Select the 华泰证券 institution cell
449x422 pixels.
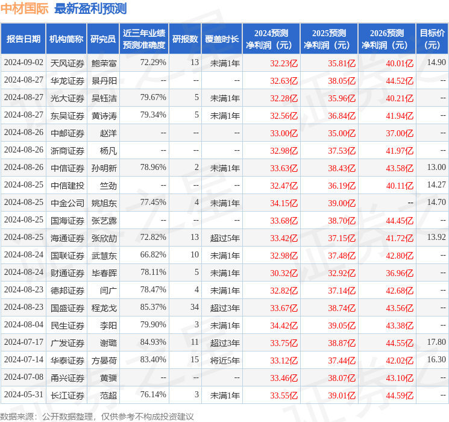pyautogui.click(x=68, y=361)
